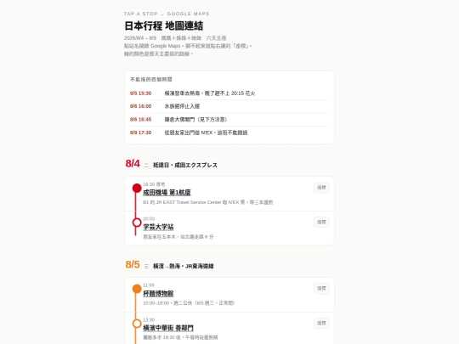Open the 学芸大学站 map link

click(x=158, y=227)
